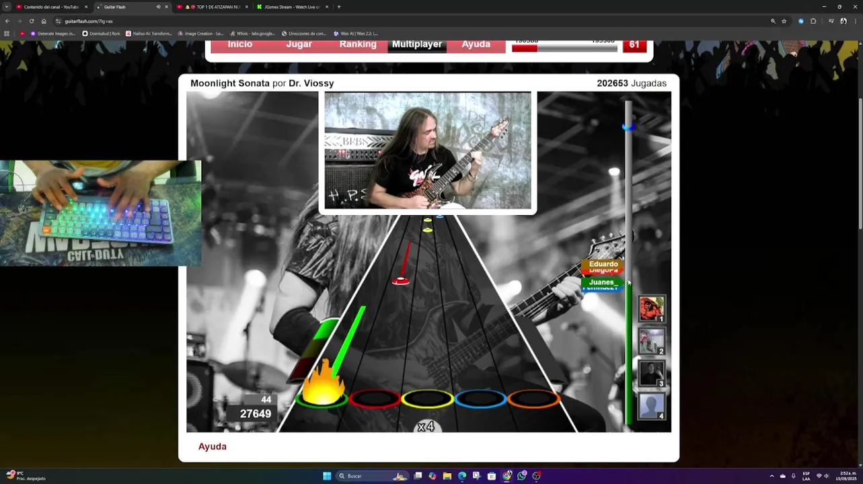Open Image Creation bookmark

200,33
